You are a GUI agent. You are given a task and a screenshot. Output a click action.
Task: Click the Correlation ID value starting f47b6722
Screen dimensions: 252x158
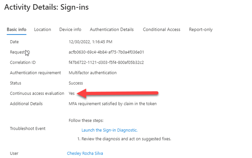(x=106, y=63)
